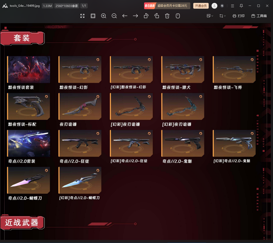Click the 套装 section header
Screen dimensions: 273x243
tap(22, 38)
